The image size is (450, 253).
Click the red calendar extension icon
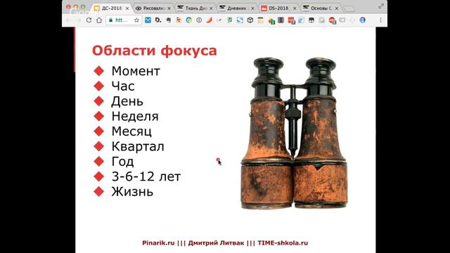tap(291, 20)
